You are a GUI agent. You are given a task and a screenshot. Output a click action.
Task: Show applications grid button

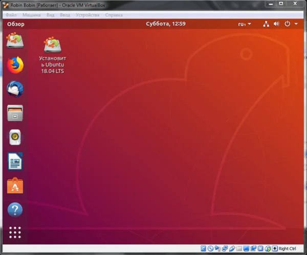coord(15,232)
